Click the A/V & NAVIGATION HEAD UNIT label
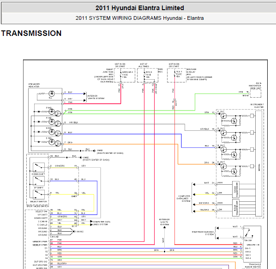The image size is (276, 269). tap(255, 86)
